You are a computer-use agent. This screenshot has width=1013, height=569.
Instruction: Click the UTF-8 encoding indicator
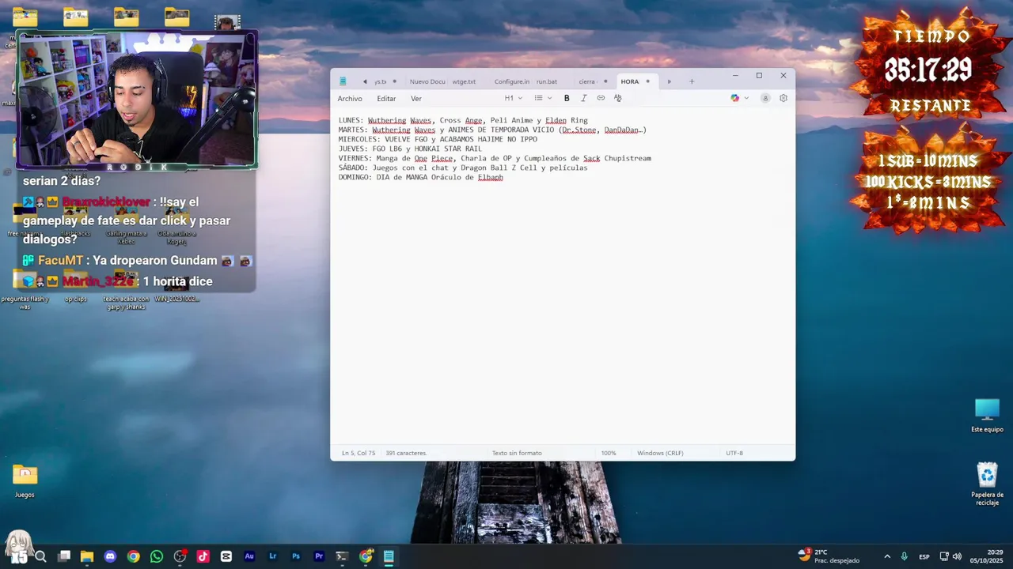[734, 453]
